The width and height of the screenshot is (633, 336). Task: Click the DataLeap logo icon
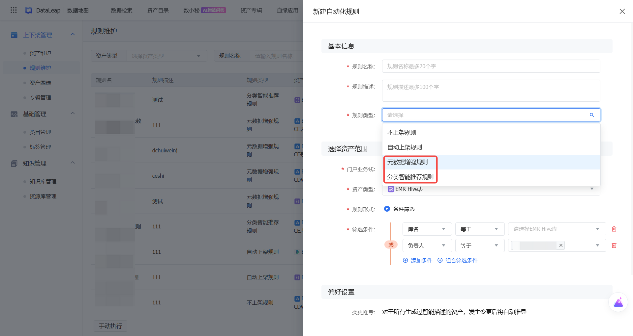(x=29, y=10)
